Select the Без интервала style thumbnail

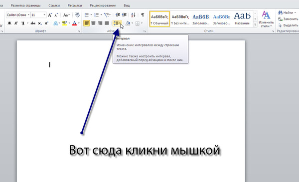(x=180, y=19)
